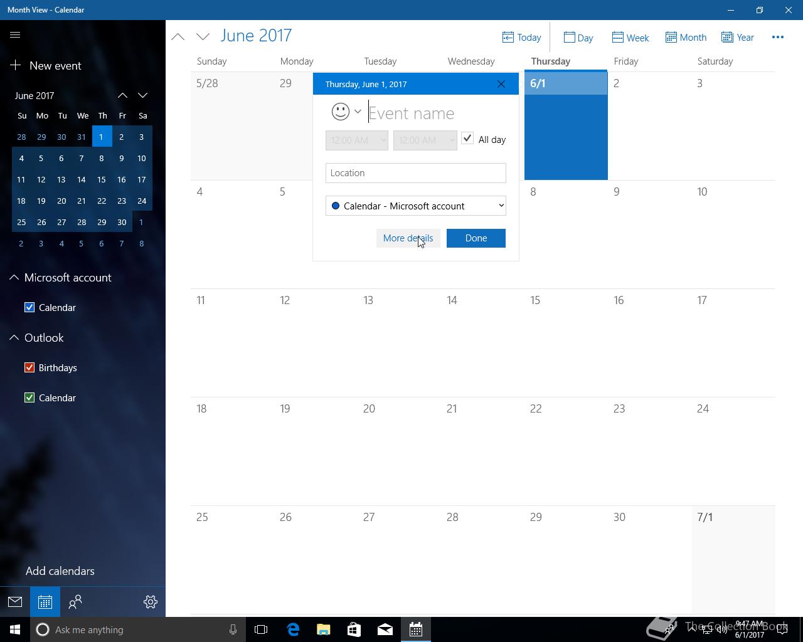Uncheck the All day checkbox
This screenshot has width=803, height=642.
[467, 139]
